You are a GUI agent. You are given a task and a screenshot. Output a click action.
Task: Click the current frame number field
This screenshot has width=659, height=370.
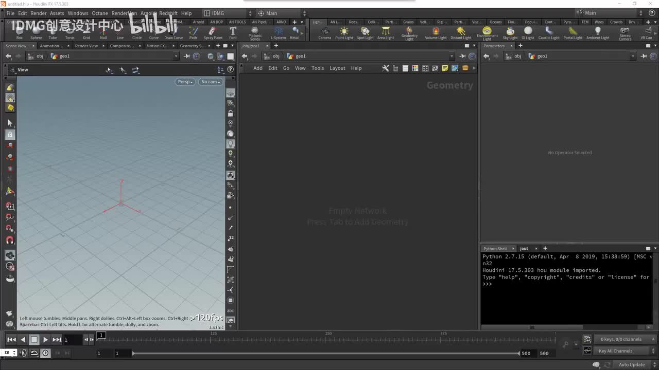[x=72, y=340]
